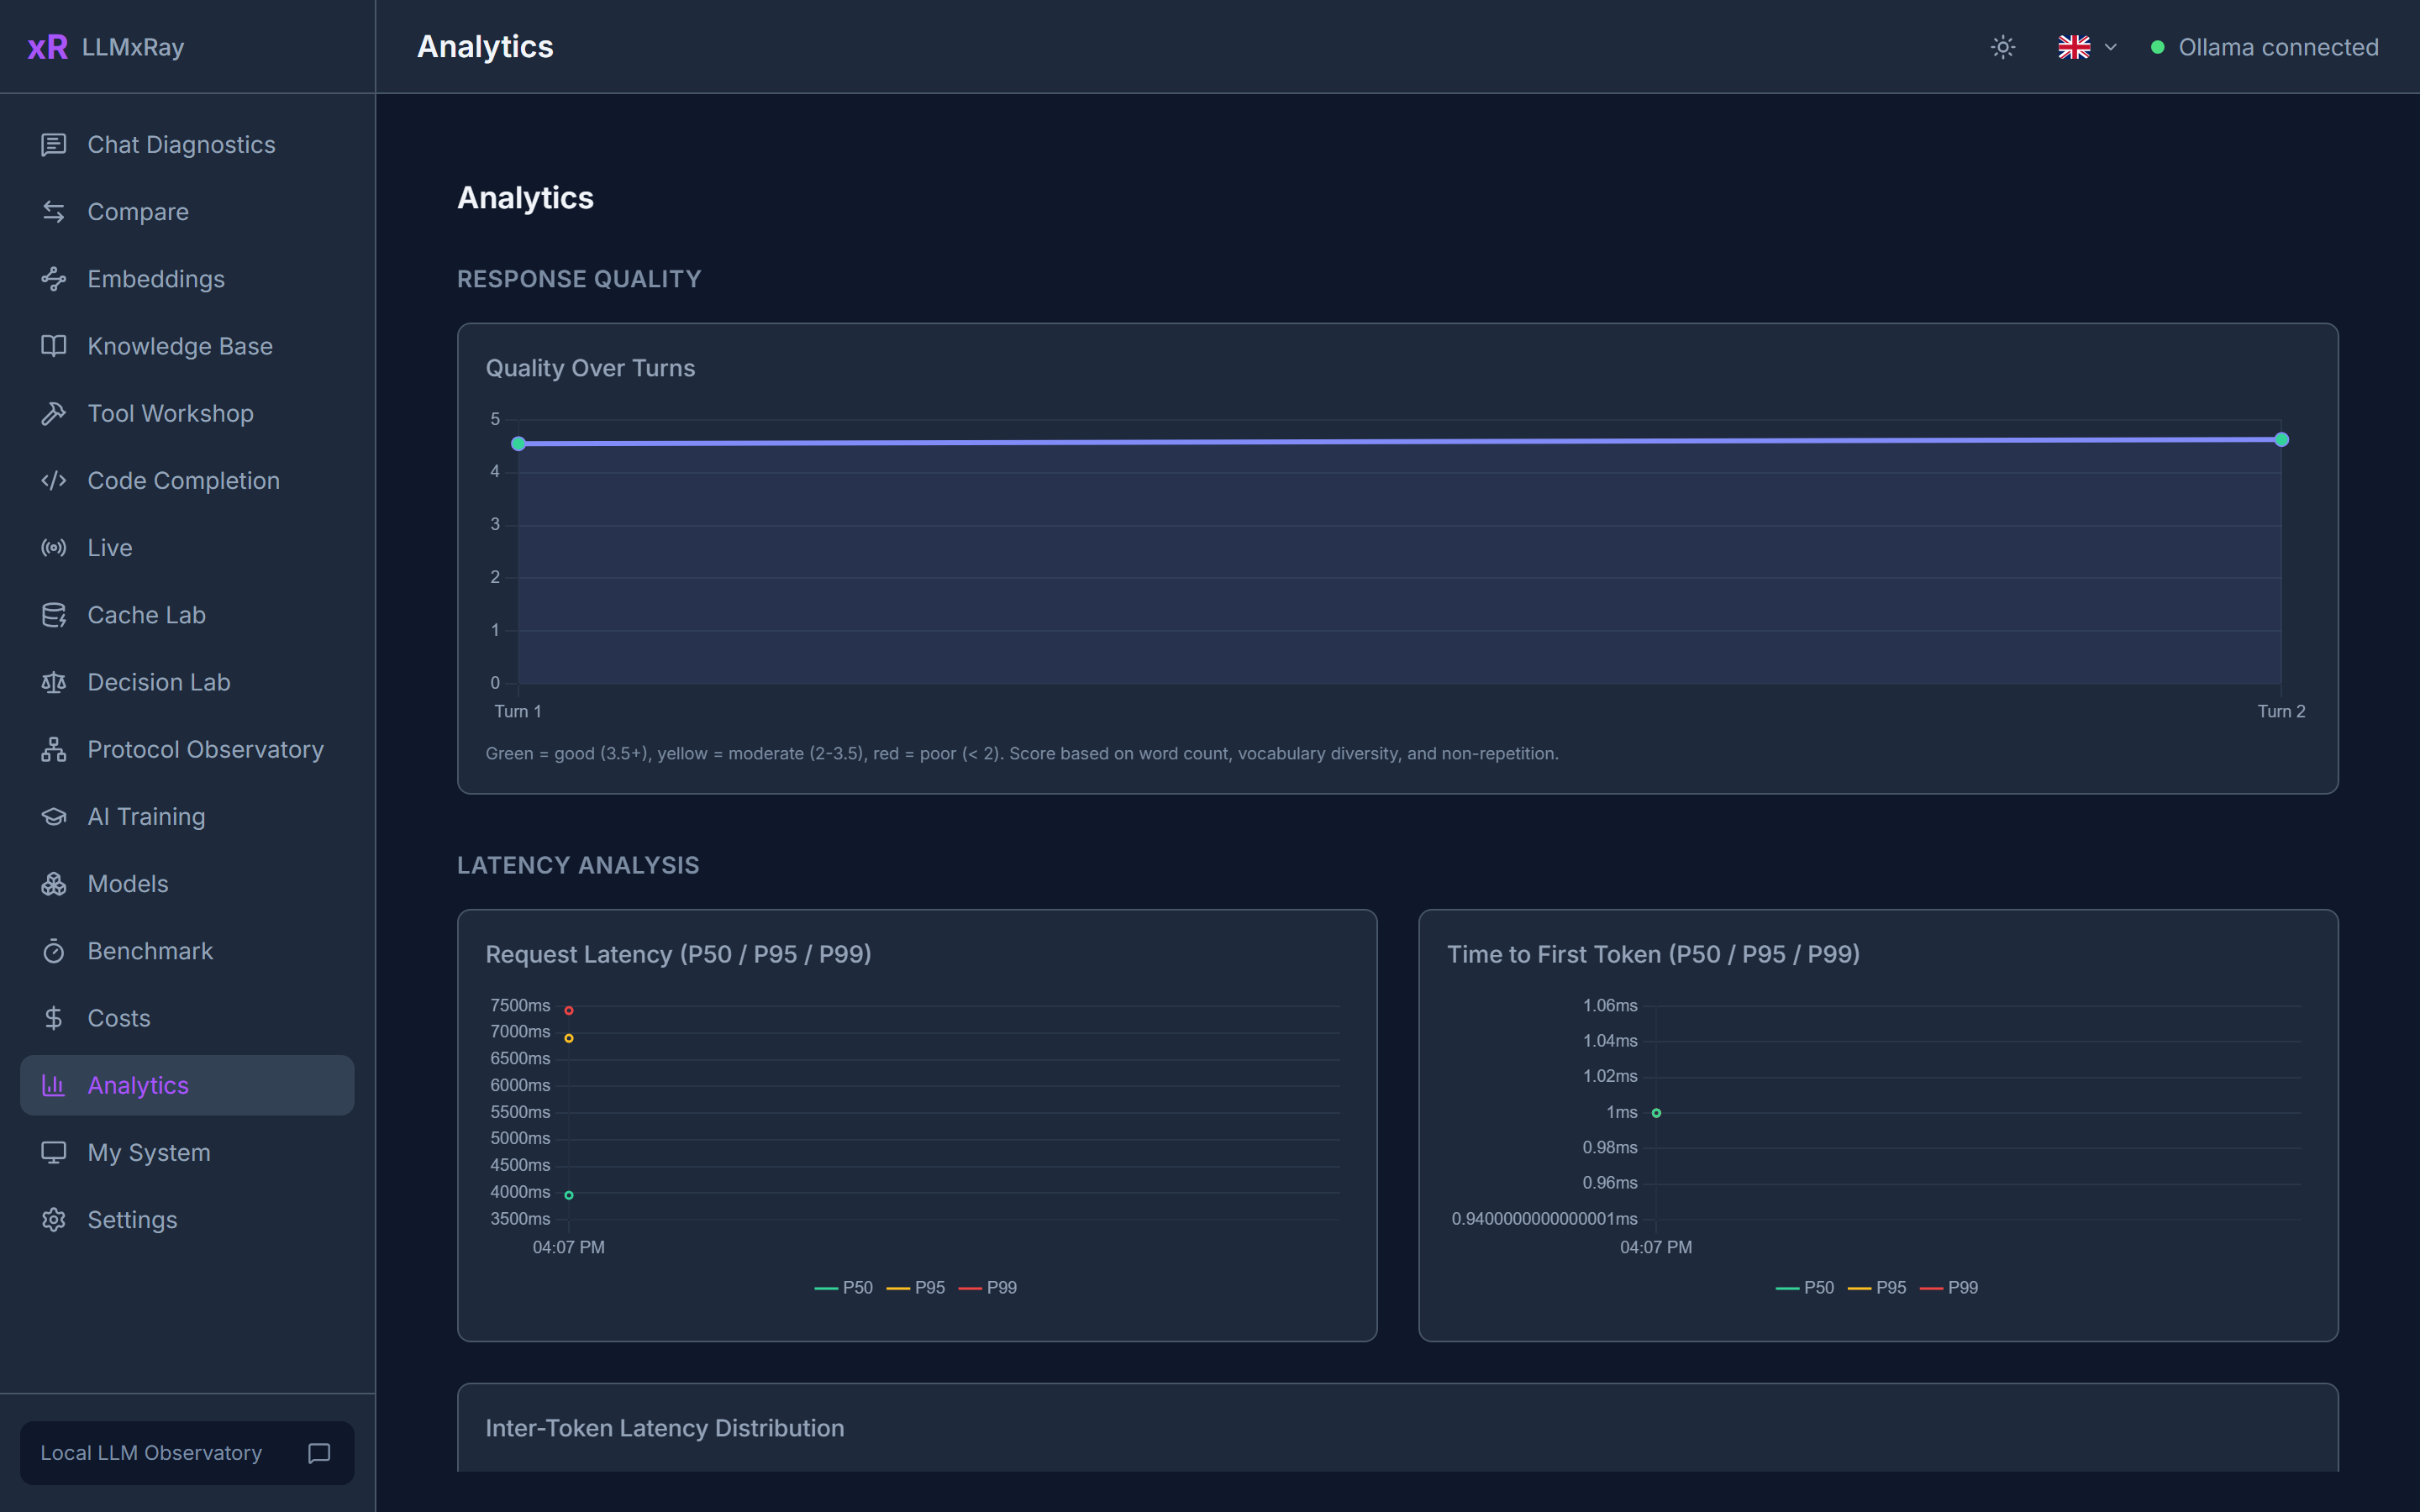Open Decision Lab
This screenshot has height=1512, width=2420.
click(187, 682)
